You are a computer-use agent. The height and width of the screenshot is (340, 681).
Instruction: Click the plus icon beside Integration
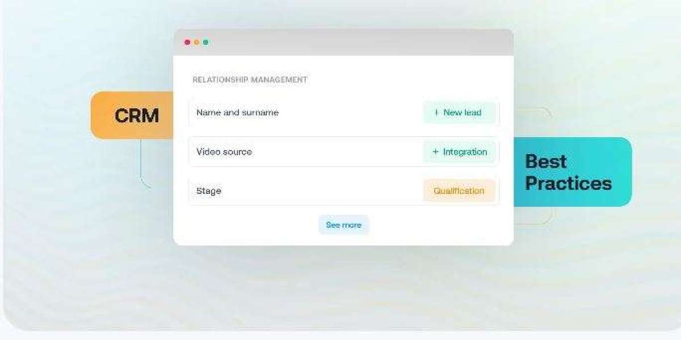tap(436, 152)
